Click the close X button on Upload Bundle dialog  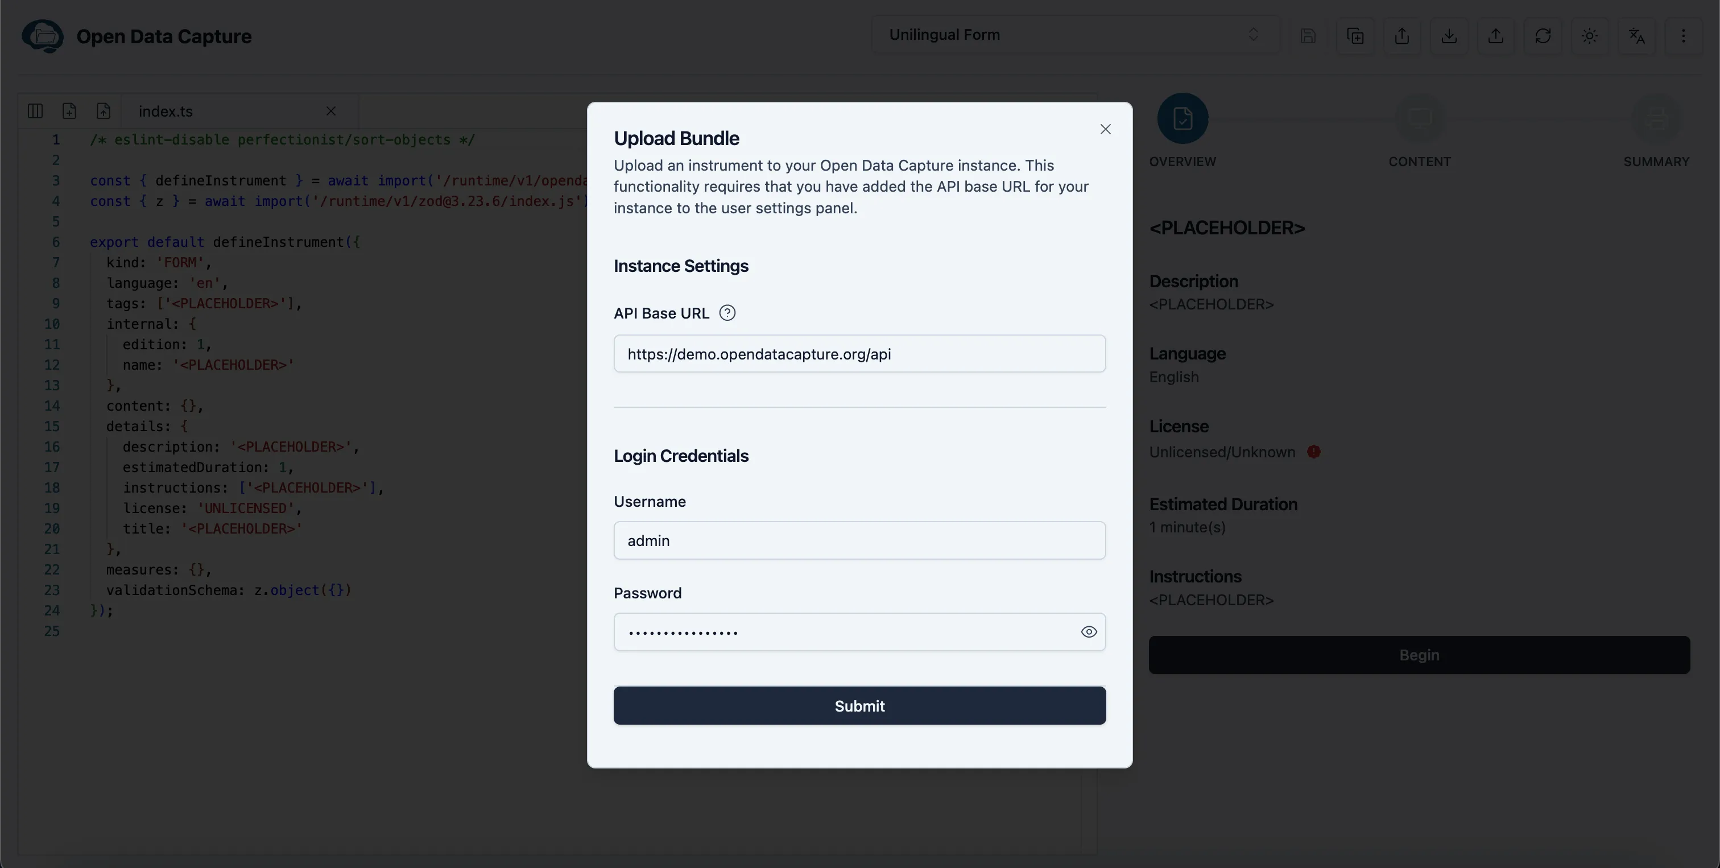click(x=1106, y=131)
